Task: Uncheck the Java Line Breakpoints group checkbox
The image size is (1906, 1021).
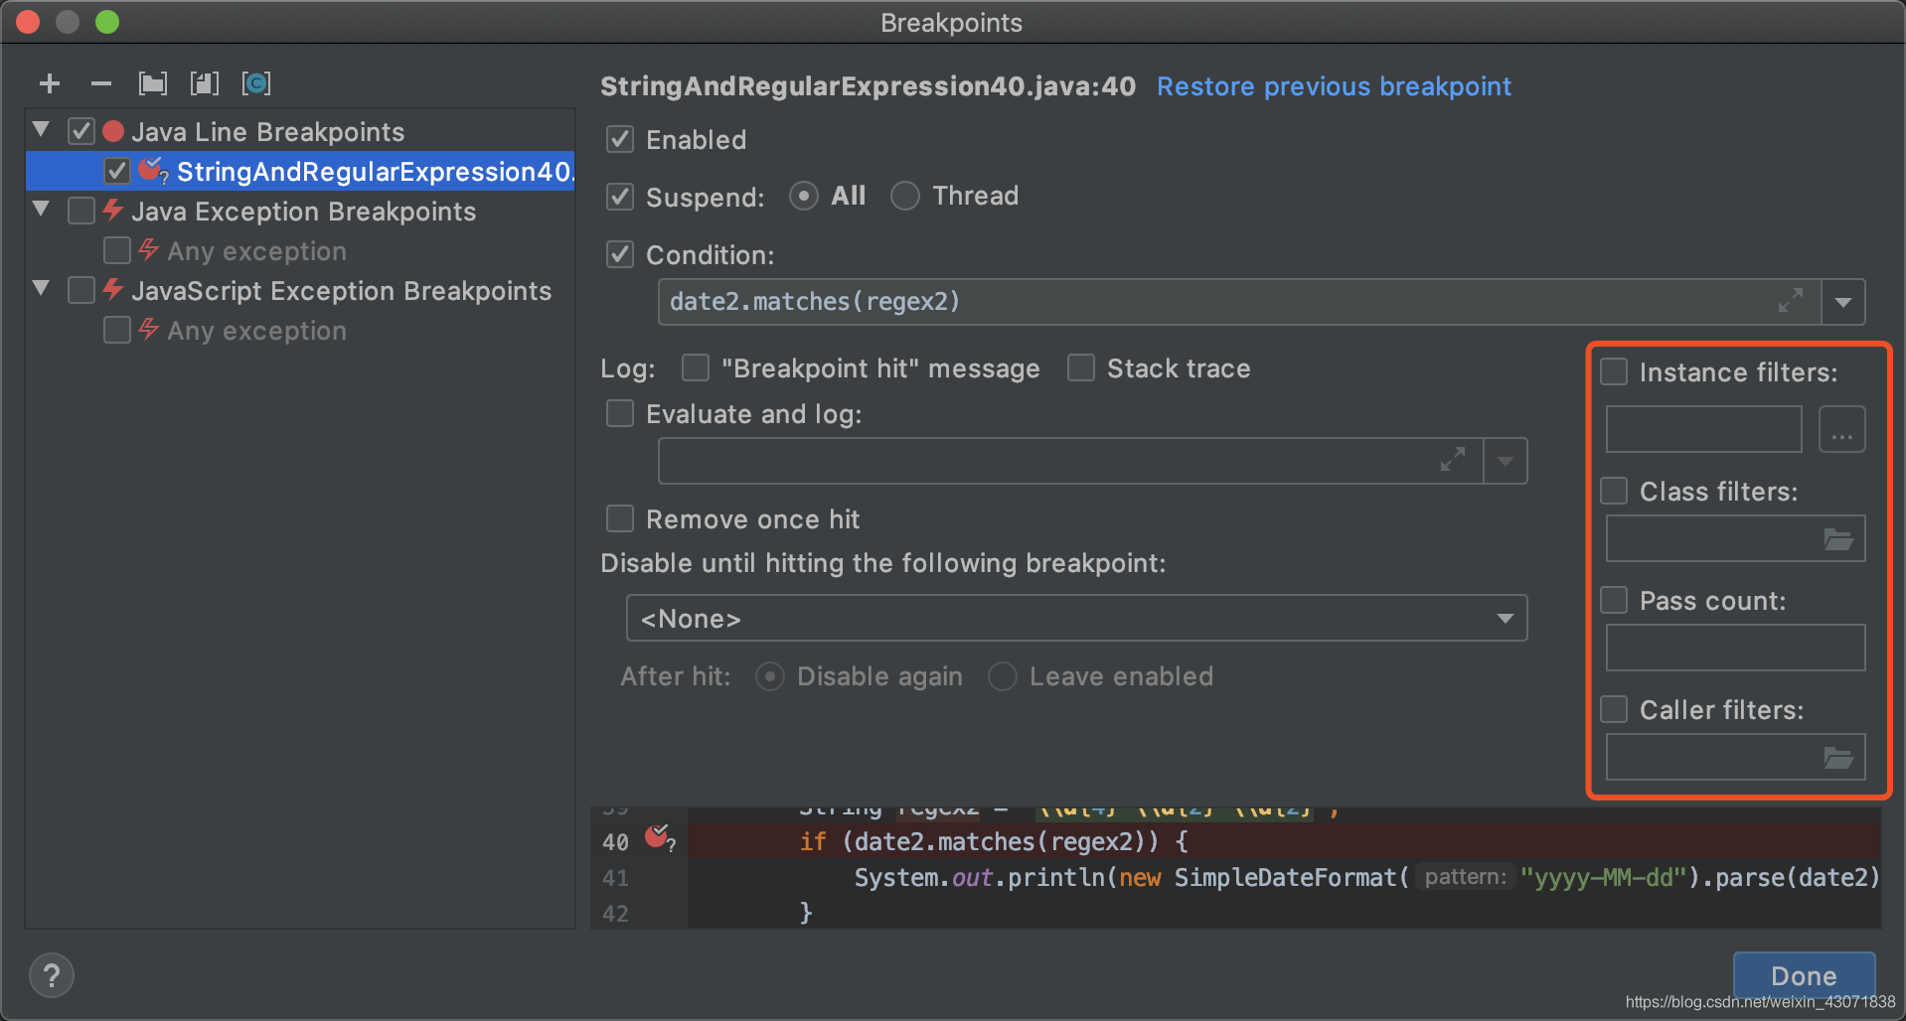Action: pos(81,131)
